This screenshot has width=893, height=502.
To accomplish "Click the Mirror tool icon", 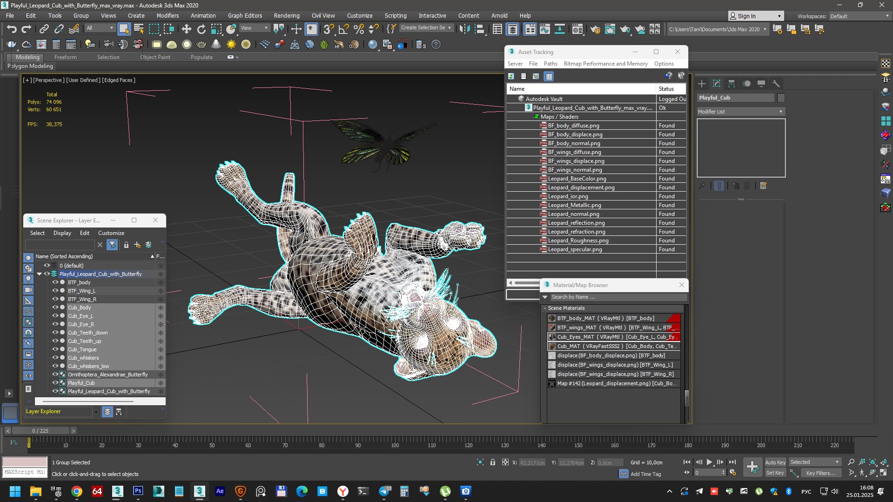I will tap(464, 29).
